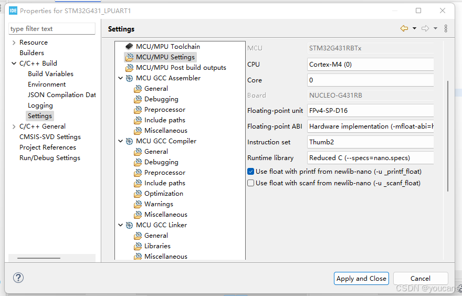Open the Instruction set Thumb2 dropdown

(x=370, y=142)
